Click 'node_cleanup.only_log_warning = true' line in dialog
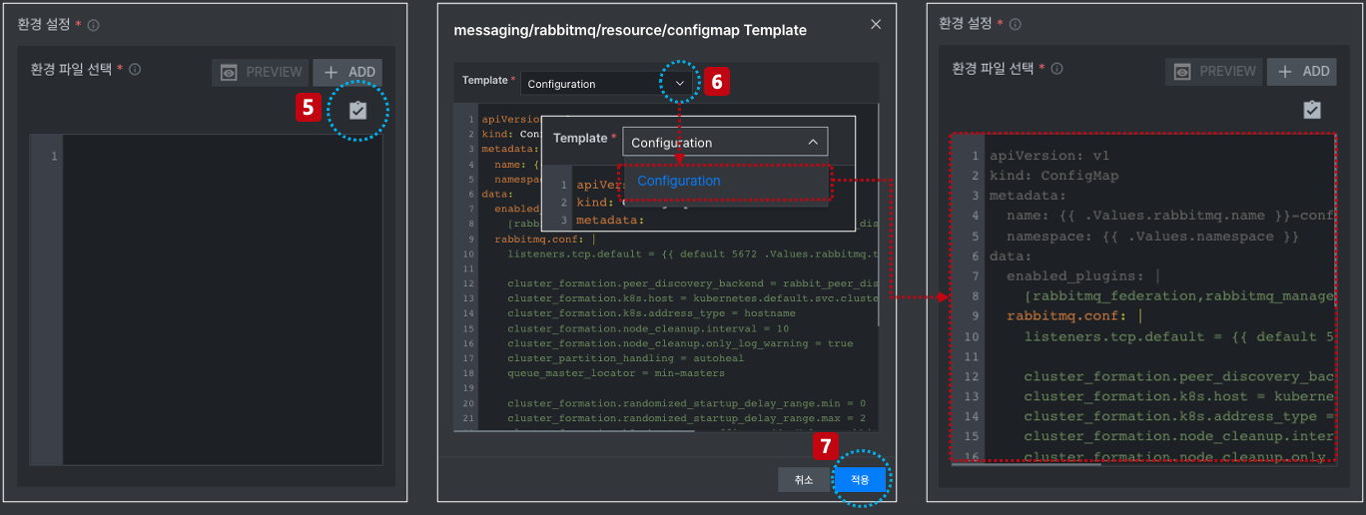 click(680, 343)
